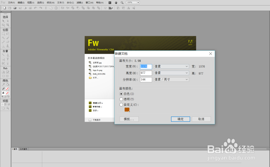
Task: Click the New document toolbar icon
Action: coord(5,8)
